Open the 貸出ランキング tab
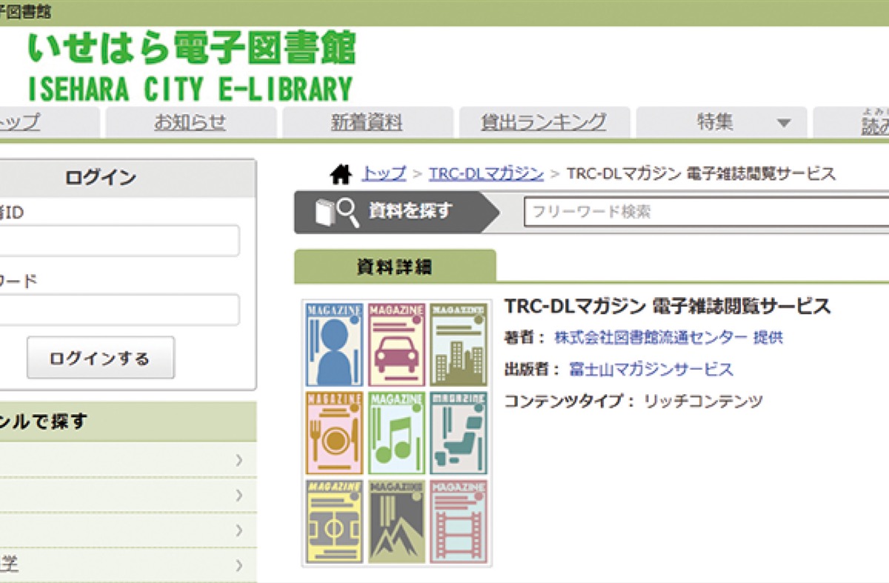 [544, 123]
